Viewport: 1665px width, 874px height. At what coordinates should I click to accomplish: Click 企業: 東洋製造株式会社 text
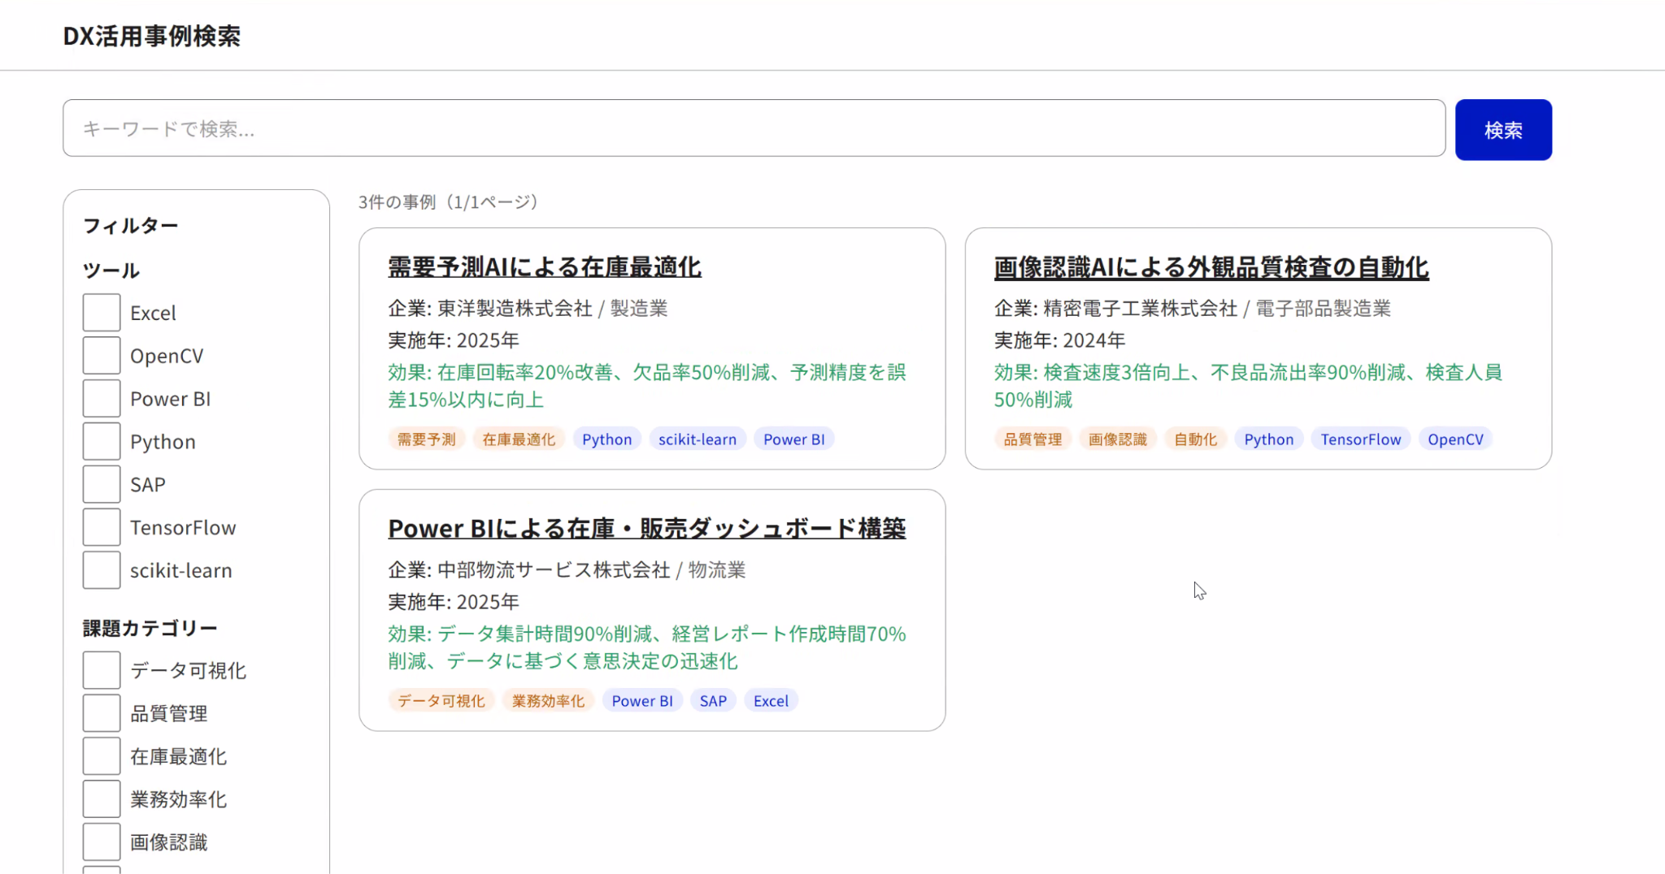pyautogui.click(x=490, y=309)
